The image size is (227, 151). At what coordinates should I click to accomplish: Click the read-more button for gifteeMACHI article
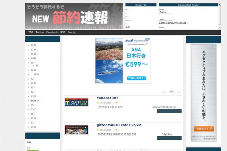point(169,138)
